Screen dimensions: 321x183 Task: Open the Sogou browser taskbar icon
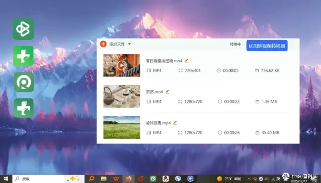point(178,179)
